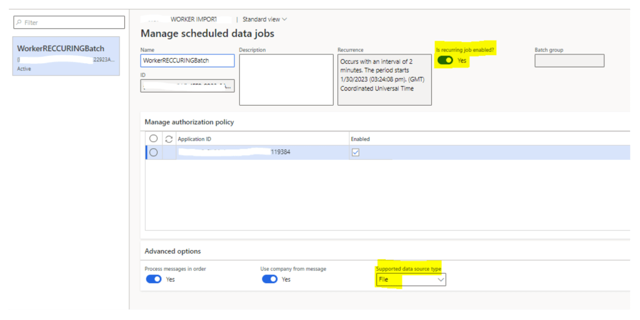Sort by the Application ID column header
The height and width of the screenshot is (320, 640).
coord(199,139)
